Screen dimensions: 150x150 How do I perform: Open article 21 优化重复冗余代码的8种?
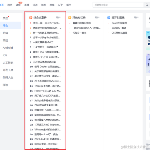pos(47,120)
